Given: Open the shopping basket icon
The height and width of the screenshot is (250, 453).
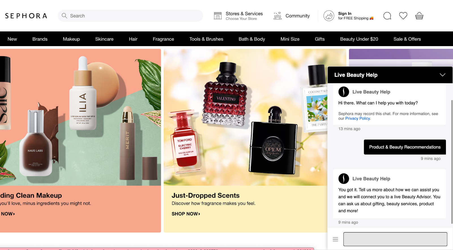Looking at the screenshot, I should click(x=419, y=16).
